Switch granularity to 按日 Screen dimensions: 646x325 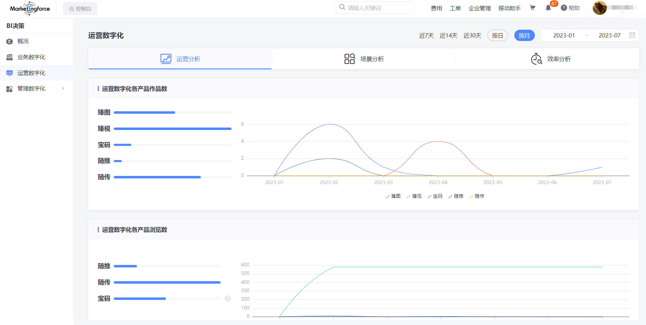coord(497,35)
